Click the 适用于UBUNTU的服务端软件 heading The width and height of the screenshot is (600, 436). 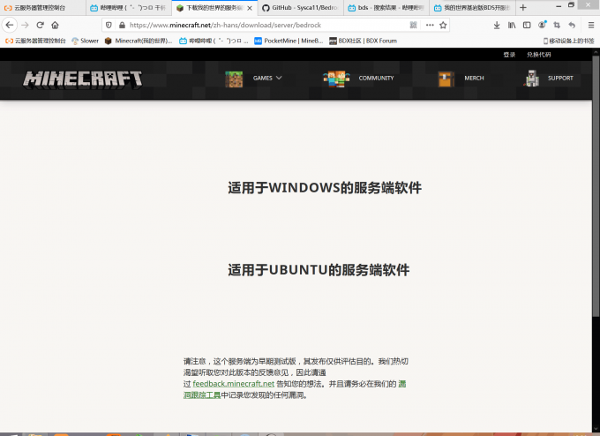pos(319,270)
